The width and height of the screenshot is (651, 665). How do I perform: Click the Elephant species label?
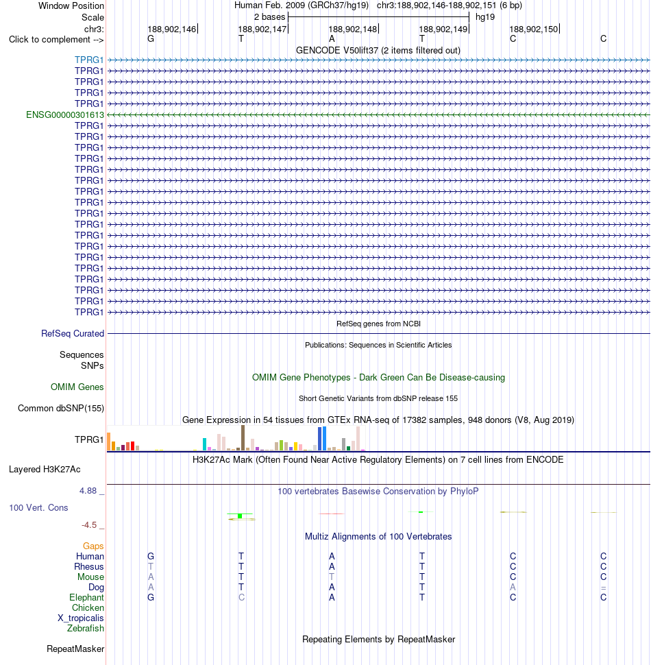pyautogui.click(x=86, y=597)
